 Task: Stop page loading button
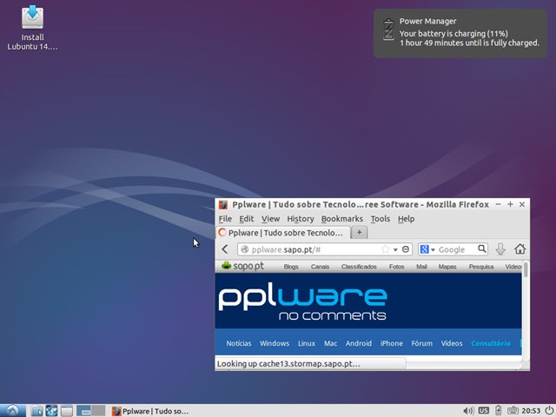406,249
